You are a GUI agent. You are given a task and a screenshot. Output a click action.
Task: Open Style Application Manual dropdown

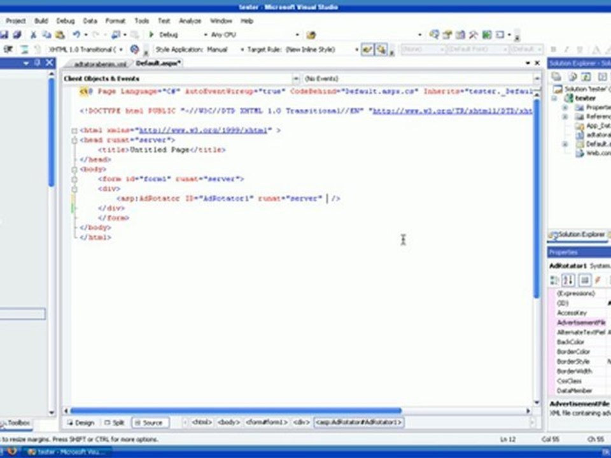(242, 50)
